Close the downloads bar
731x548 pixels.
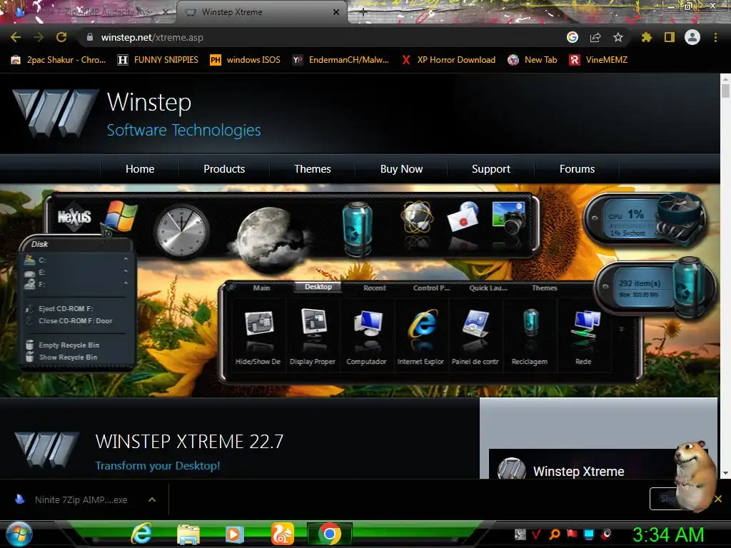[718, 499]
